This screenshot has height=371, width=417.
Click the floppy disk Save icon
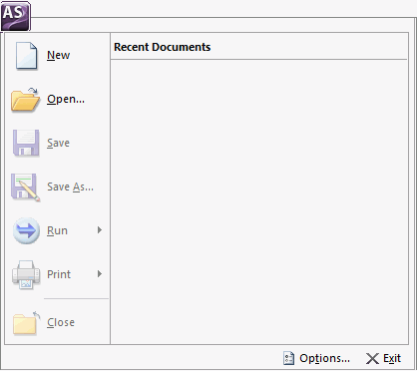coord(26,143)
